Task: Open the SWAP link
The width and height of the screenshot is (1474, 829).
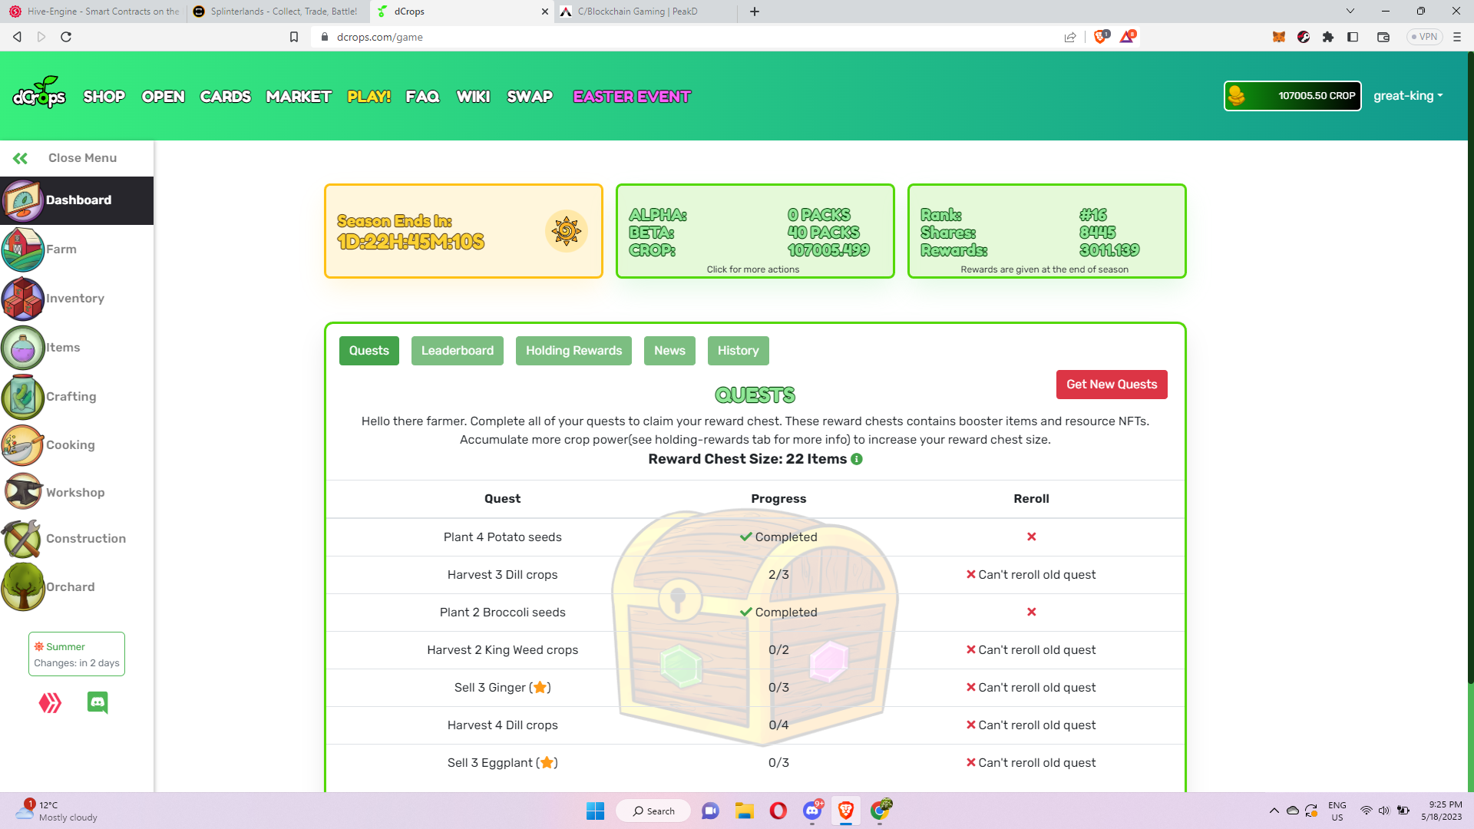Action: 530,97
